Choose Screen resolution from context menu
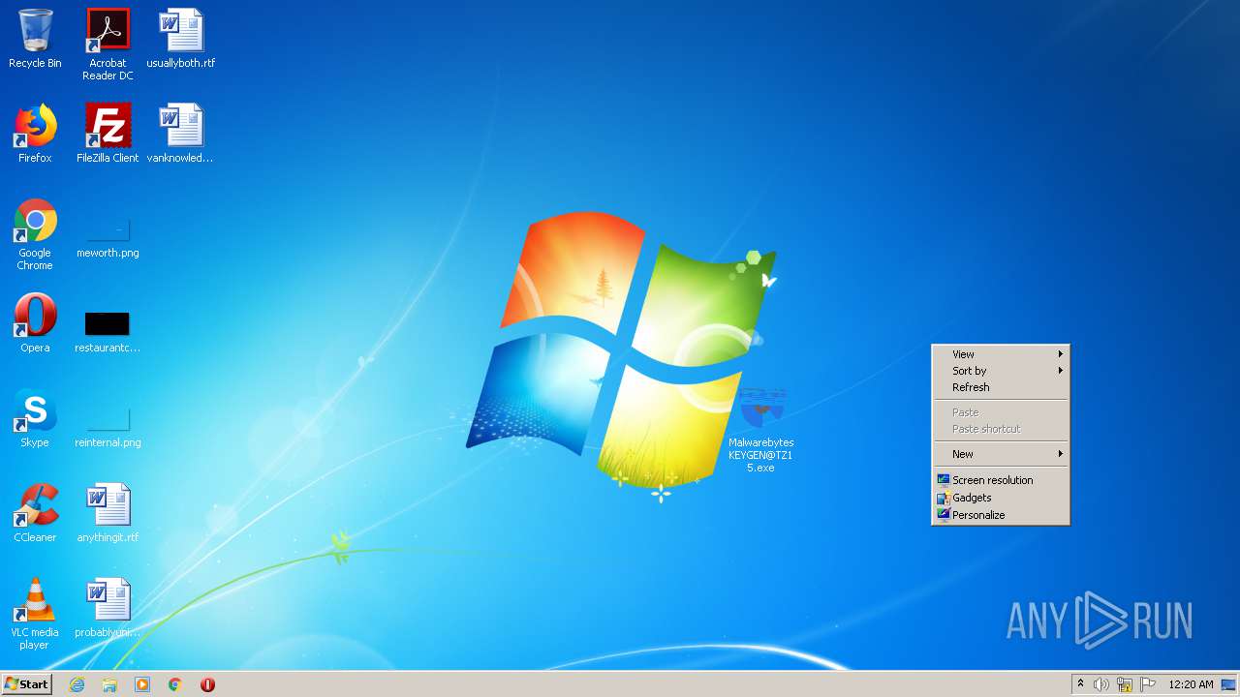 (x=1001, y=480)
